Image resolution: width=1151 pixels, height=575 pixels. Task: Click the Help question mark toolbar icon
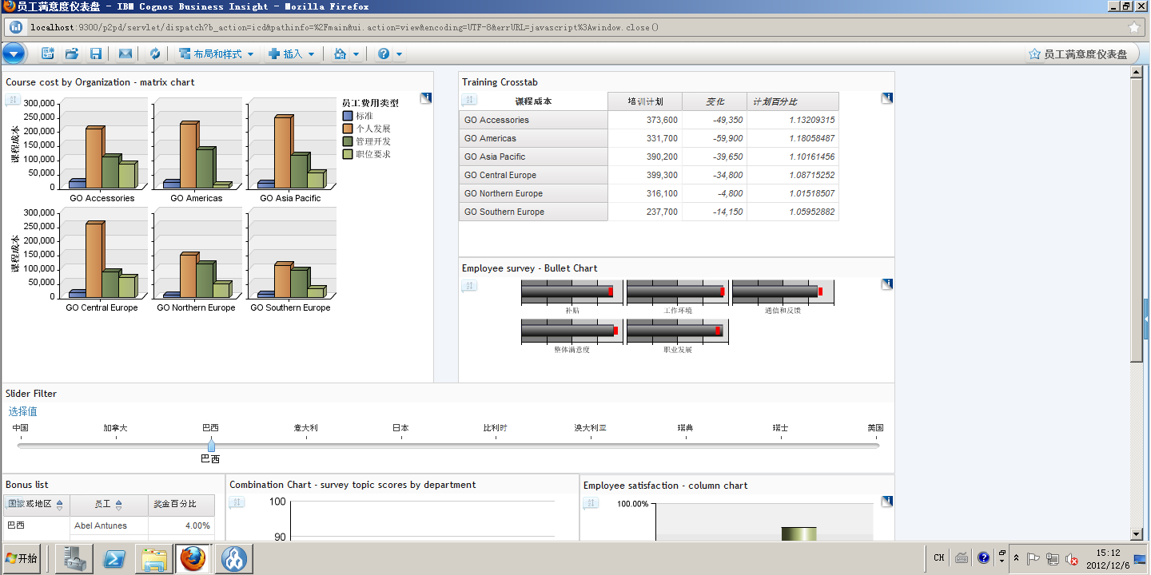click(x=384, y=54)
